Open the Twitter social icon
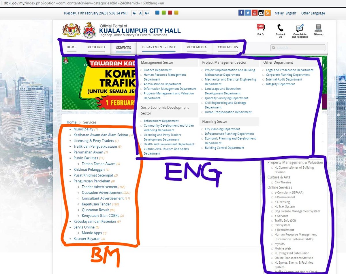346x274 pixels. tap(248, 13)
